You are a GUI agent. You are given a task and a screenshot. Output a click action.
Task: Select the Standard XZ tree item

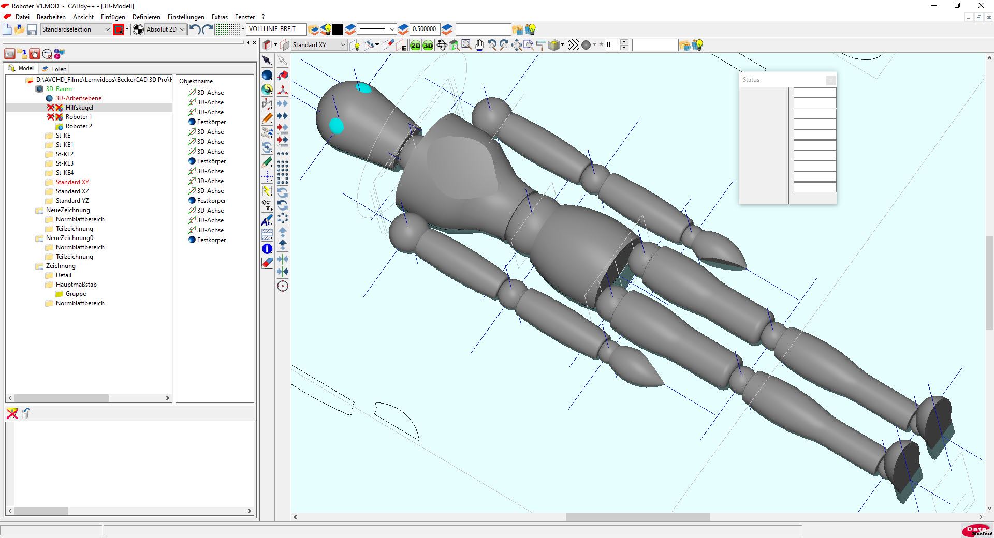pyautogui.click(x=72, y=191)
